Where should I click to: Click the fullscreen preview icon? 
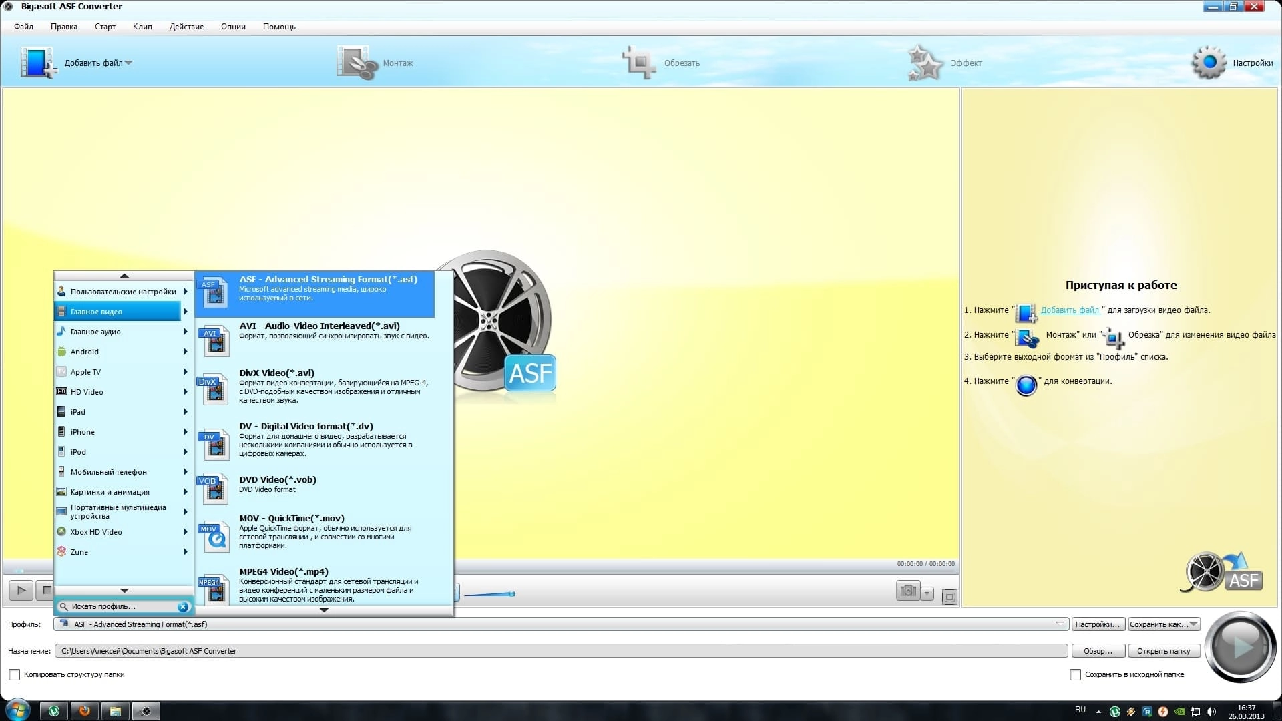[x=949, y=596]
